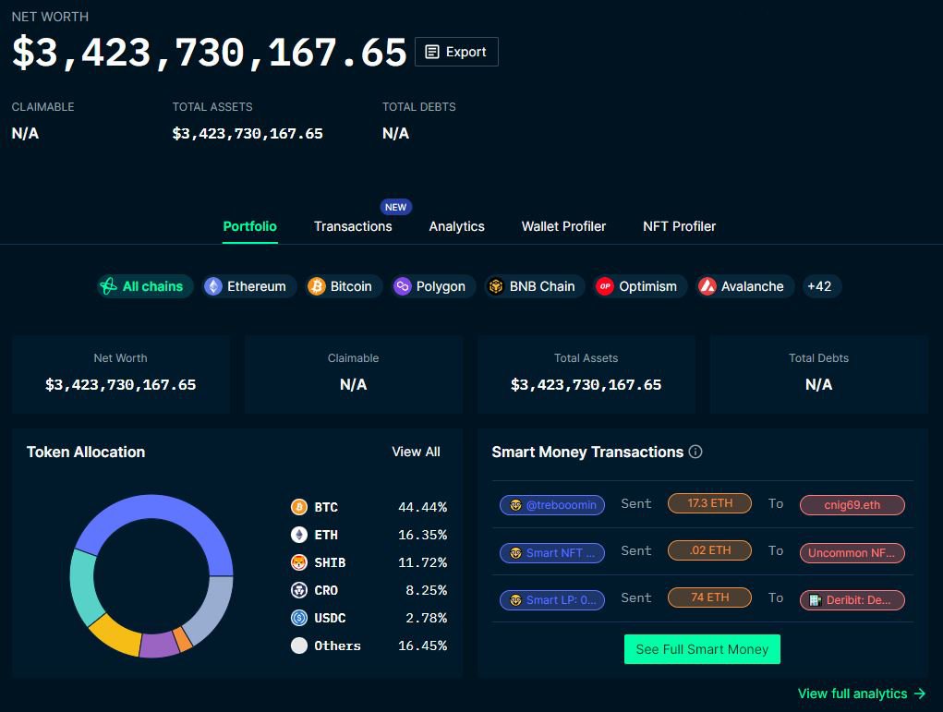
Task: Select the Polygon chain icon
Action: [402, 286]
